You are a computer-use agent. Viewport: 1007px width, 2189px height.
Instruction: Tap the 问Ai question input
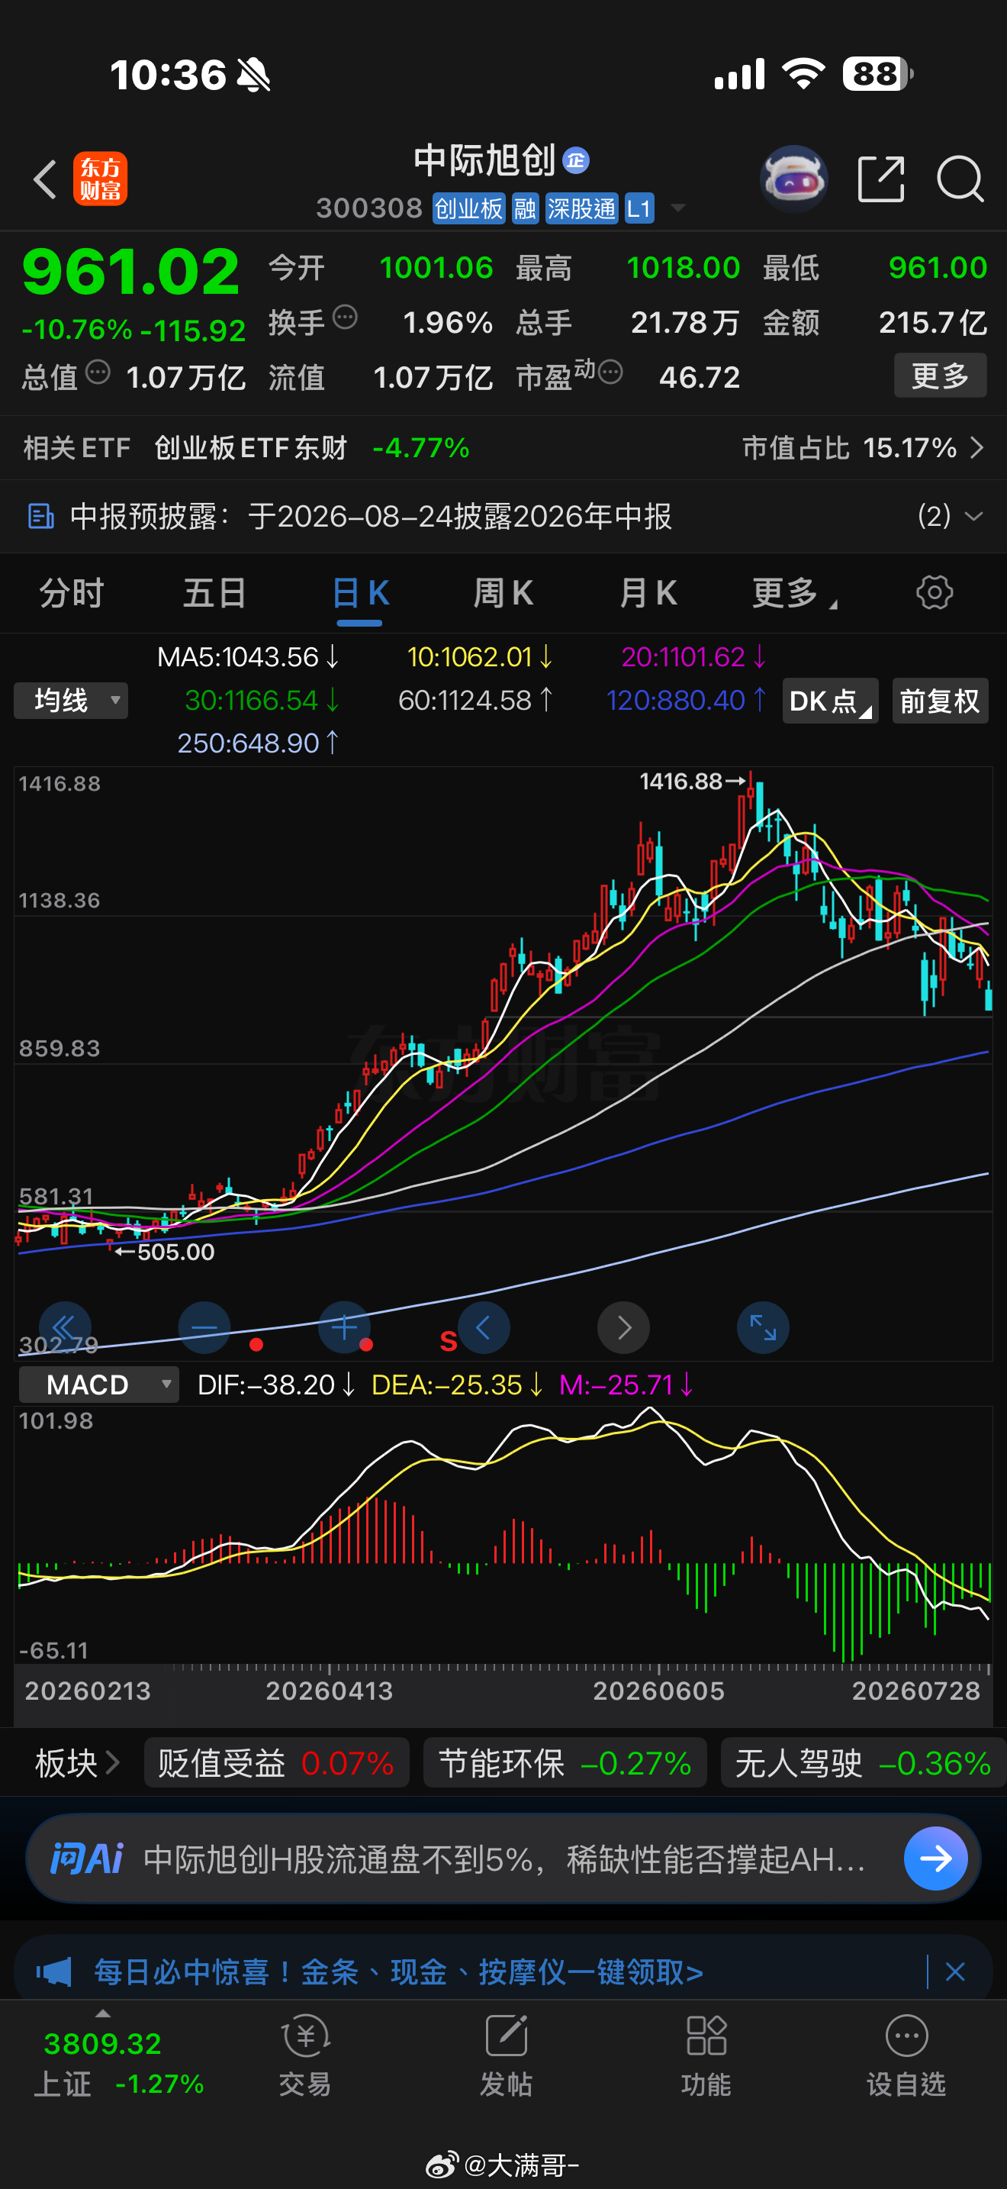click(504, 1859)
